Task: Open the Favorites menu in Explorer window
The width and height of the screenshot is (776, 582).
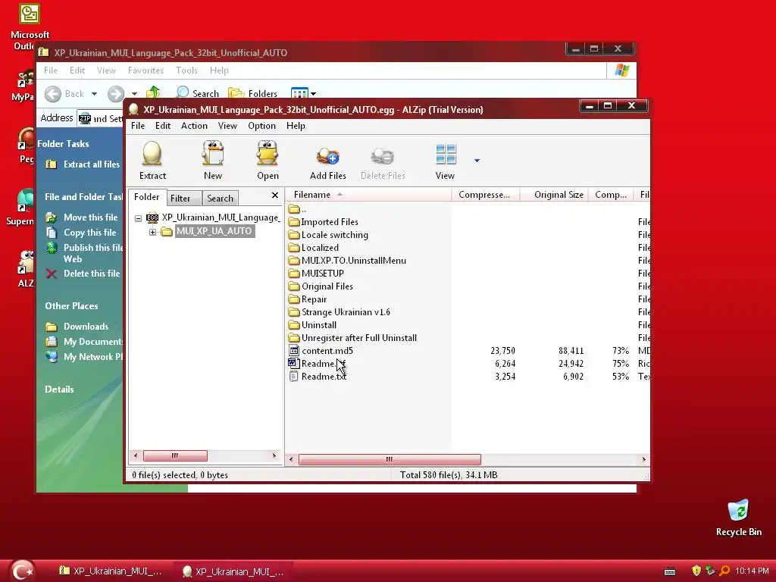Action: [x=145, y=70]
